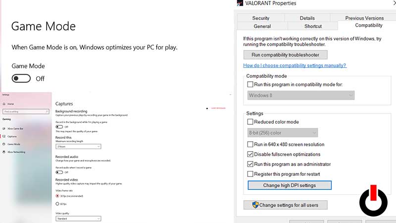Click the Recorded video heading
The width and height of the screenshot is (396, 223).
click(x=67, y=179)
